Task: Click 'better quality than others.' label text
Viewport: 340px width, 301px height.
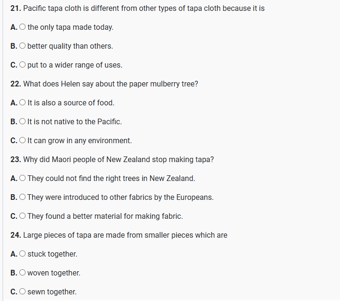Action: click(70, 46)
